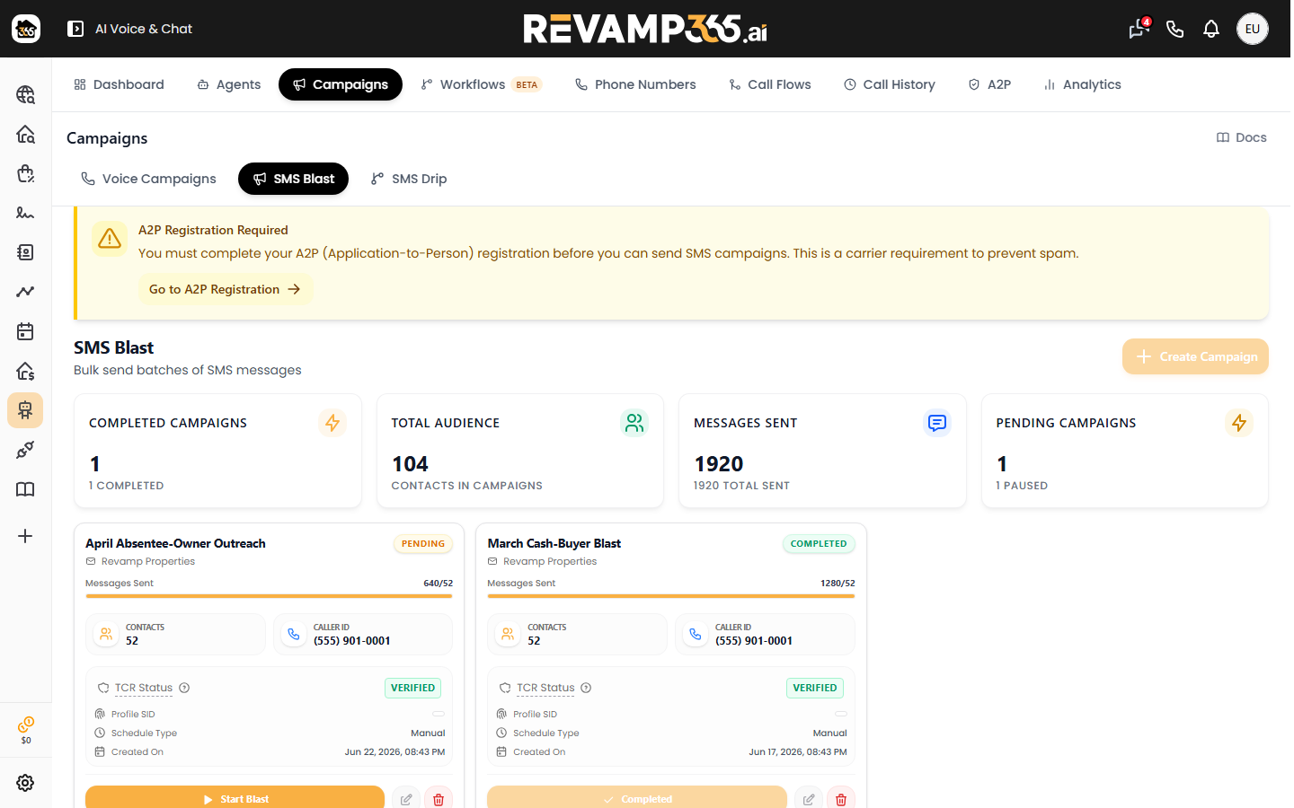
Task: Open the trend line sidebar icon
Action: click(25, 292)
